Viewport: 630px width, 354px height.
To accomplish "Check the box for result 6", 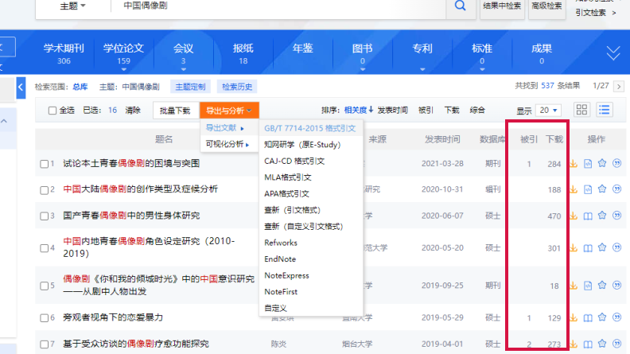I will (45, 318).
